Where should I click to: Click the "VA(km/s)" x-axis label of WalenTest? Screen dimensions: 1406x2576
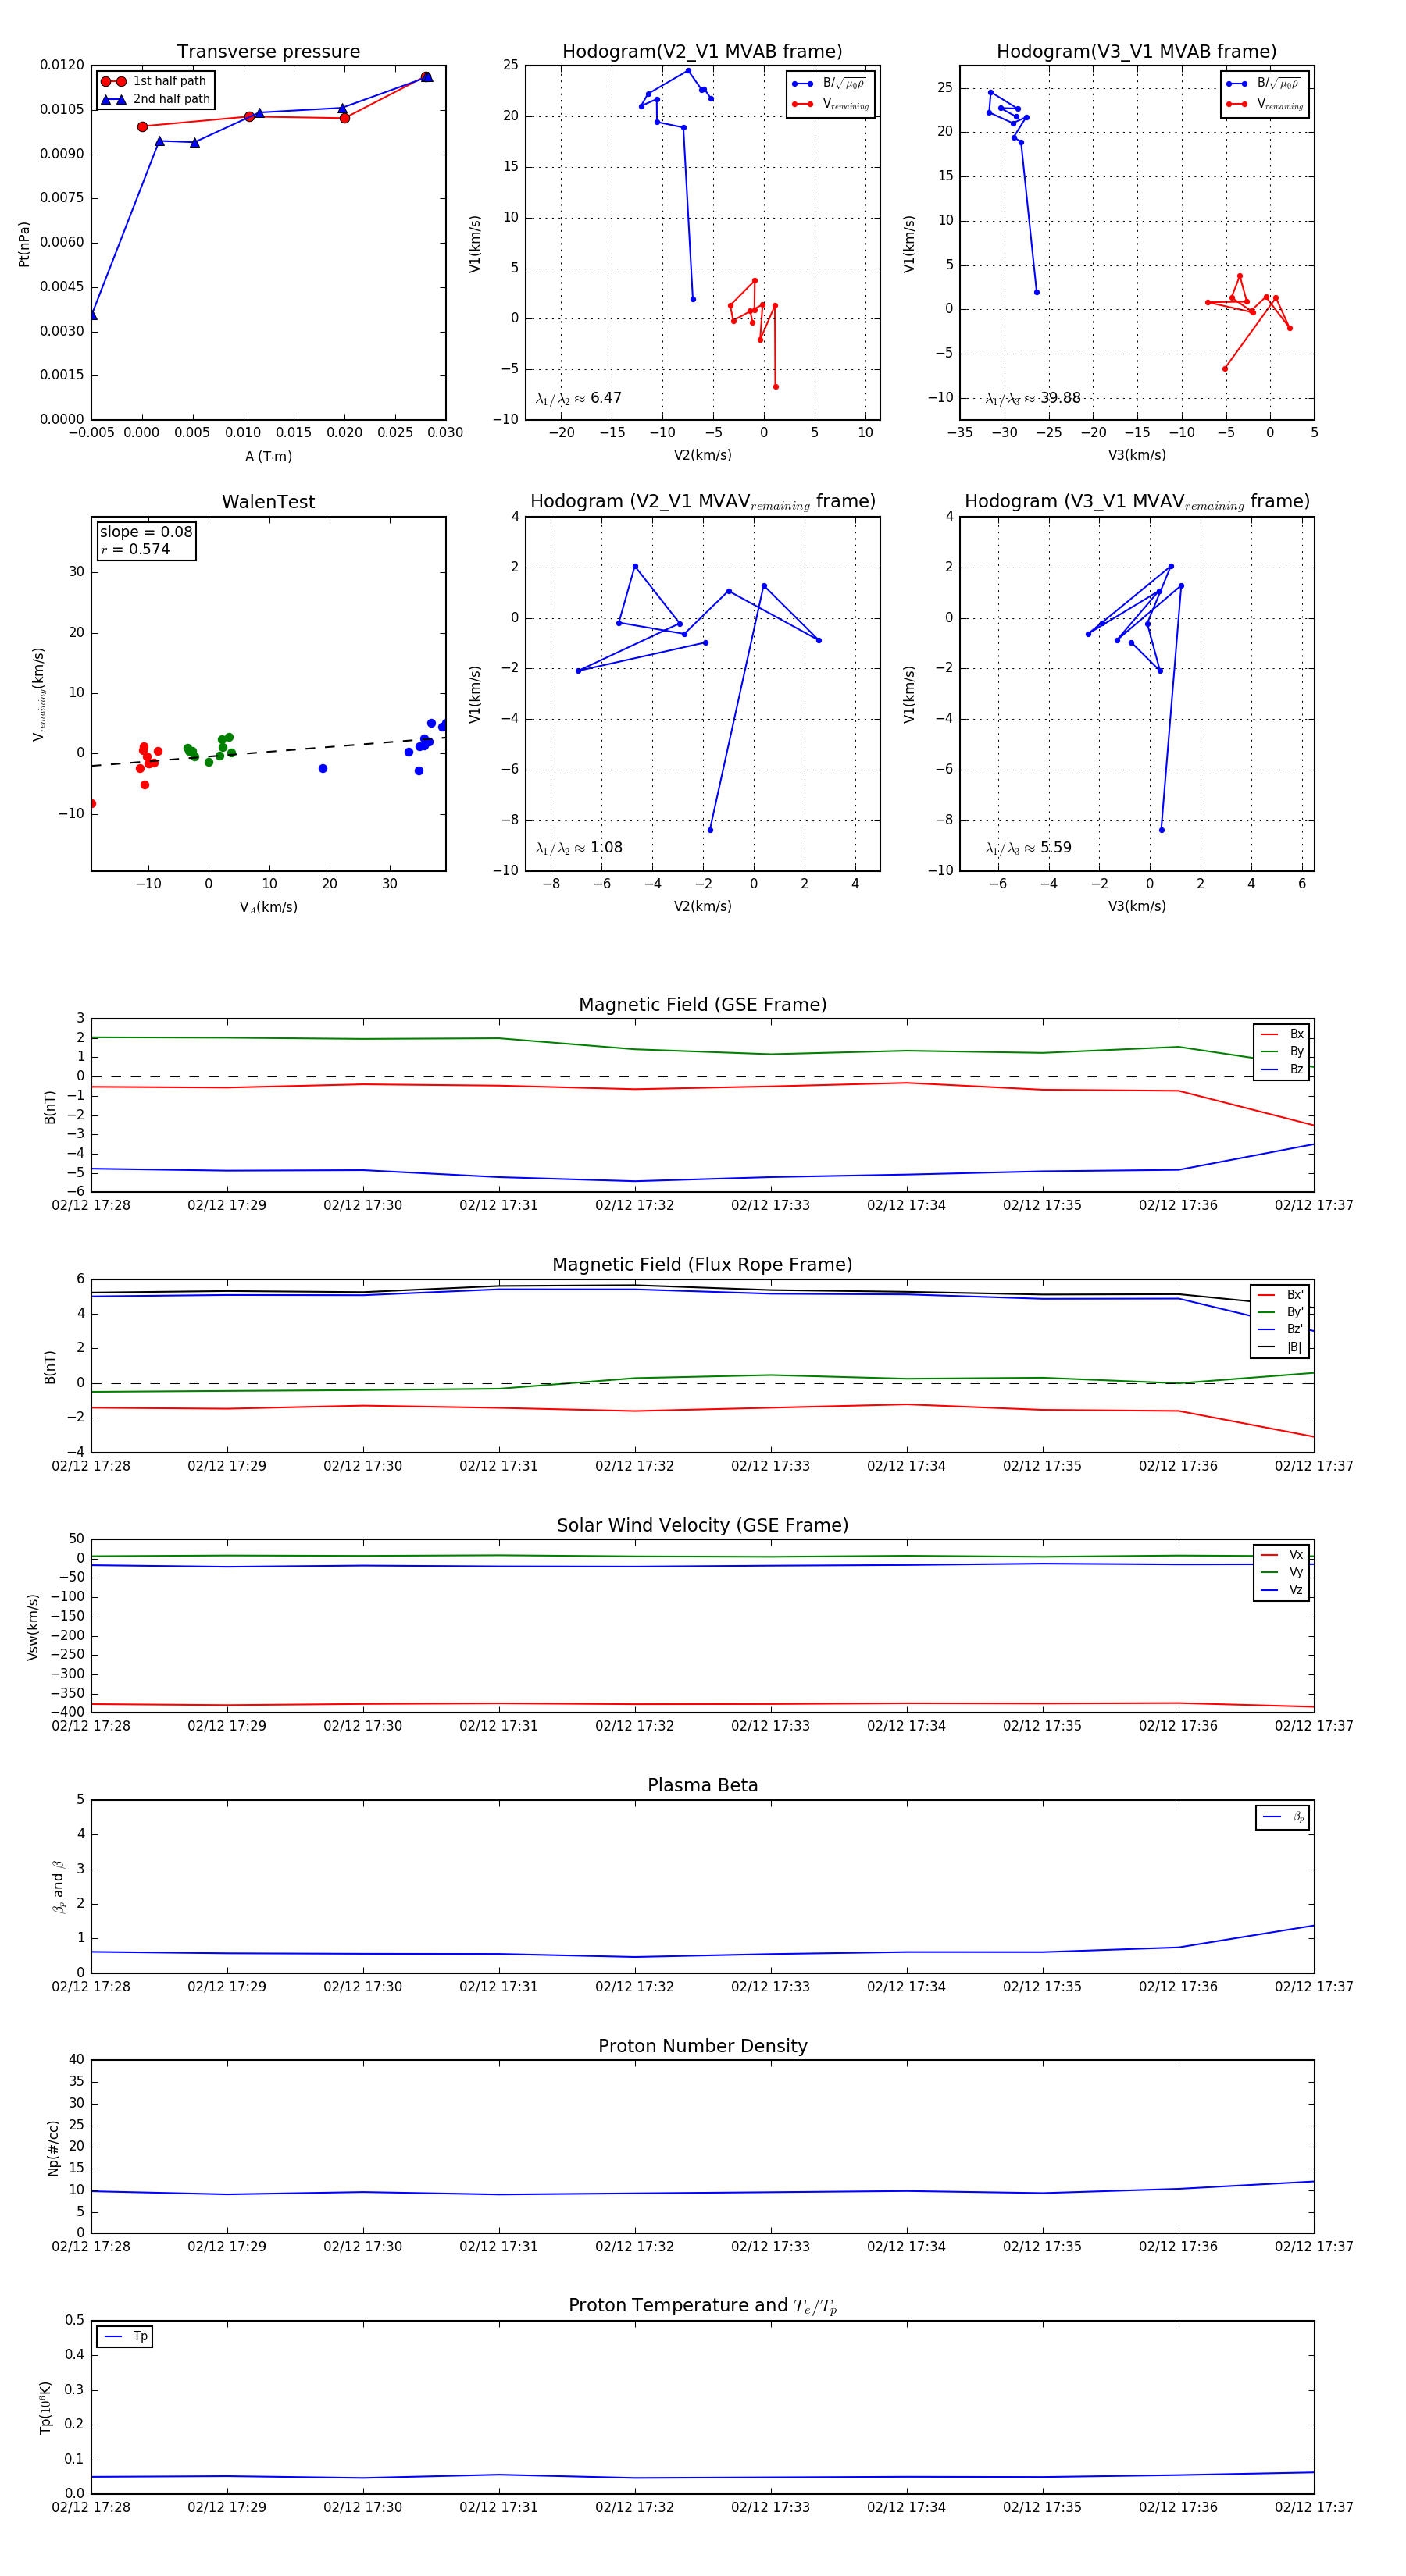coord(268,907)
